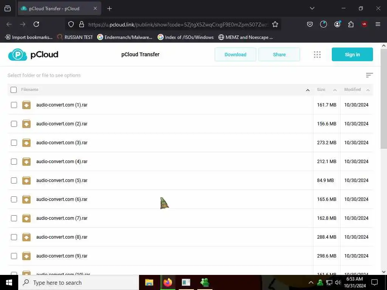Screen dimensions: 387x290
Task: Open a new browser tab with plus
Action: point(109,9)
